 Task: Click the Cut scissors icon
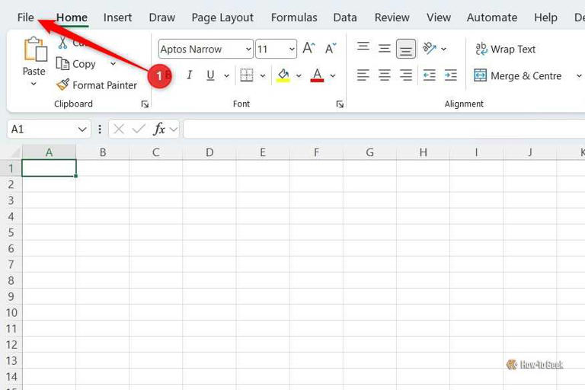tap(62, 43)
